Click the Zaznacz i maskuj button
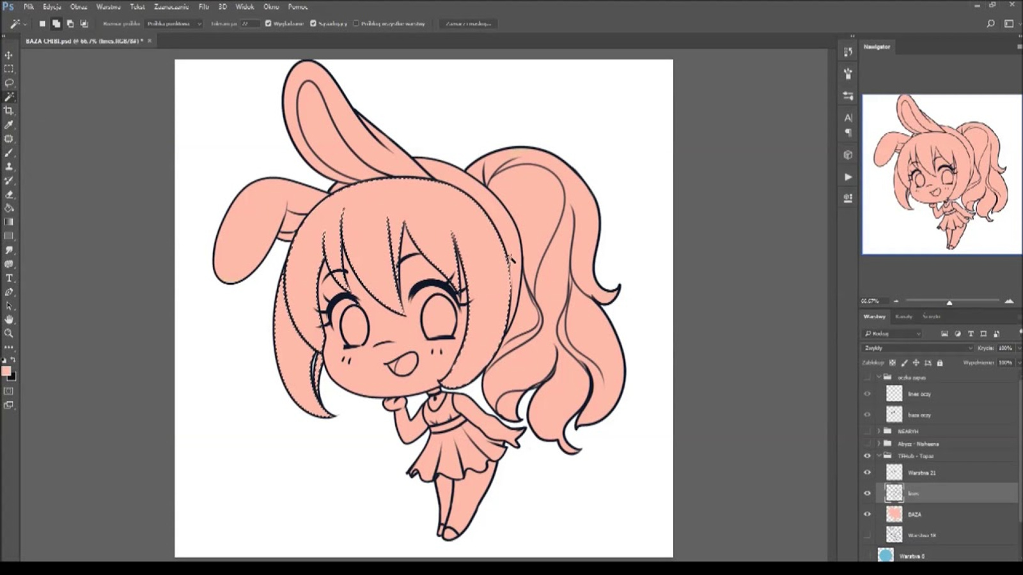Screen dimensions: 1023x575 pyautogui.click(x=469, y=24)
